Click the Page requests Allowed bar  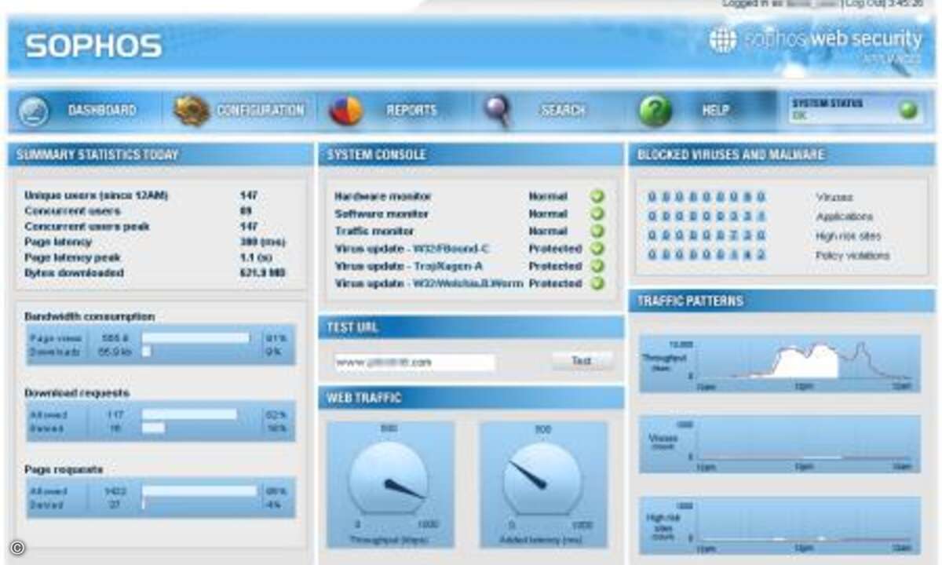click(x=199, y=491)
